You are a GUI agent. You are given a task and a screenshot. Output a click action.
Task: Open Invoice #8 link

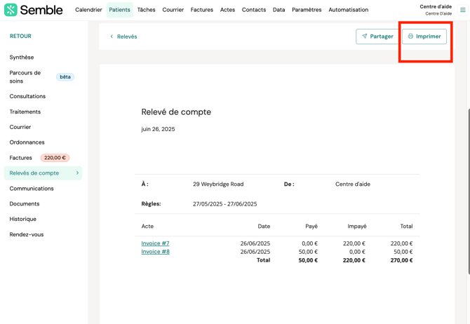[155, 252]
